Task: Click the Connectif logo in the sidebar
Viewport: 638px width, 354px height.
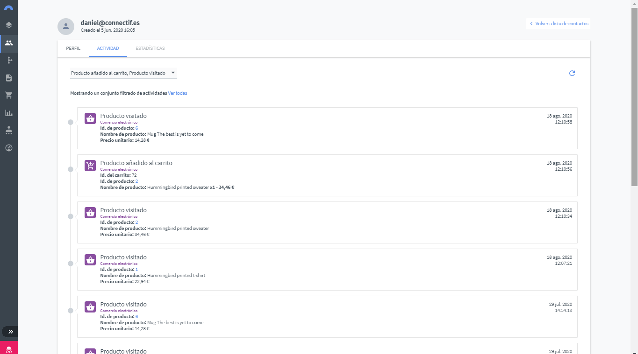Action: tap(8, 8)
